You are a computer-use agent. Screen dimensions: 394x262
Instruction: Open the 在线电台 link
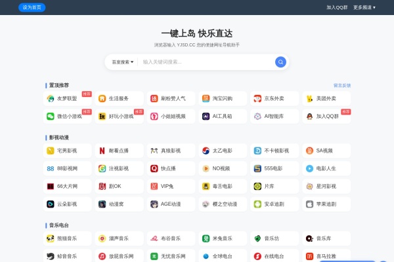click(x=274, y=255)
